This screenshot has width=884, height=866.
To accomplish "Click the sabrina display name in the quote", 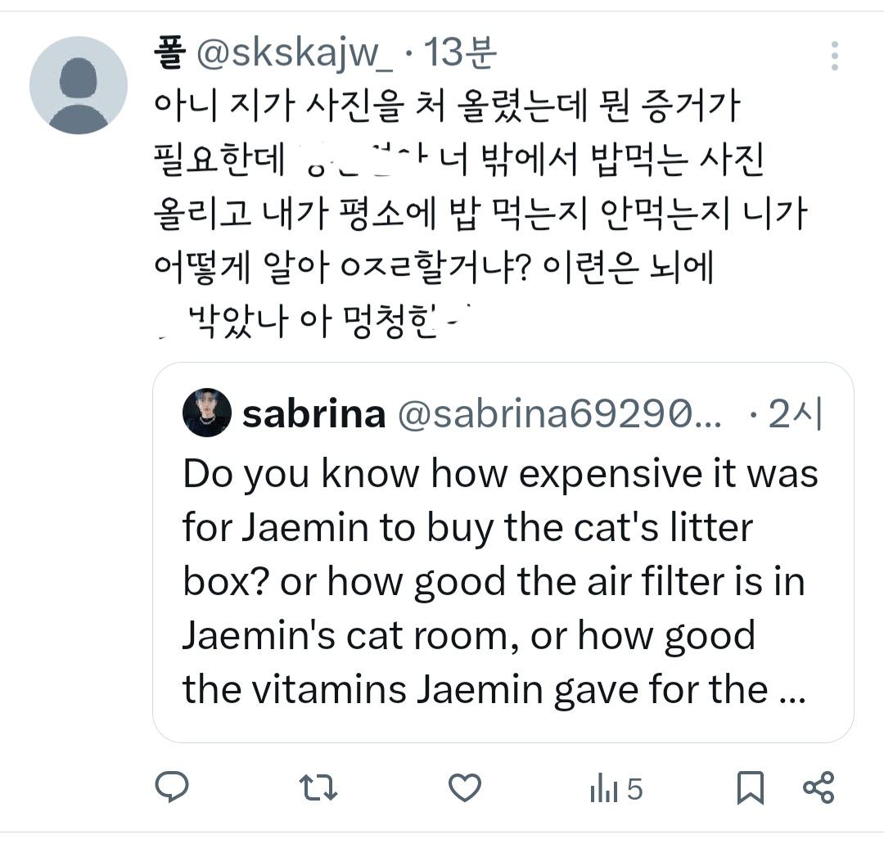I will [313, 414].
